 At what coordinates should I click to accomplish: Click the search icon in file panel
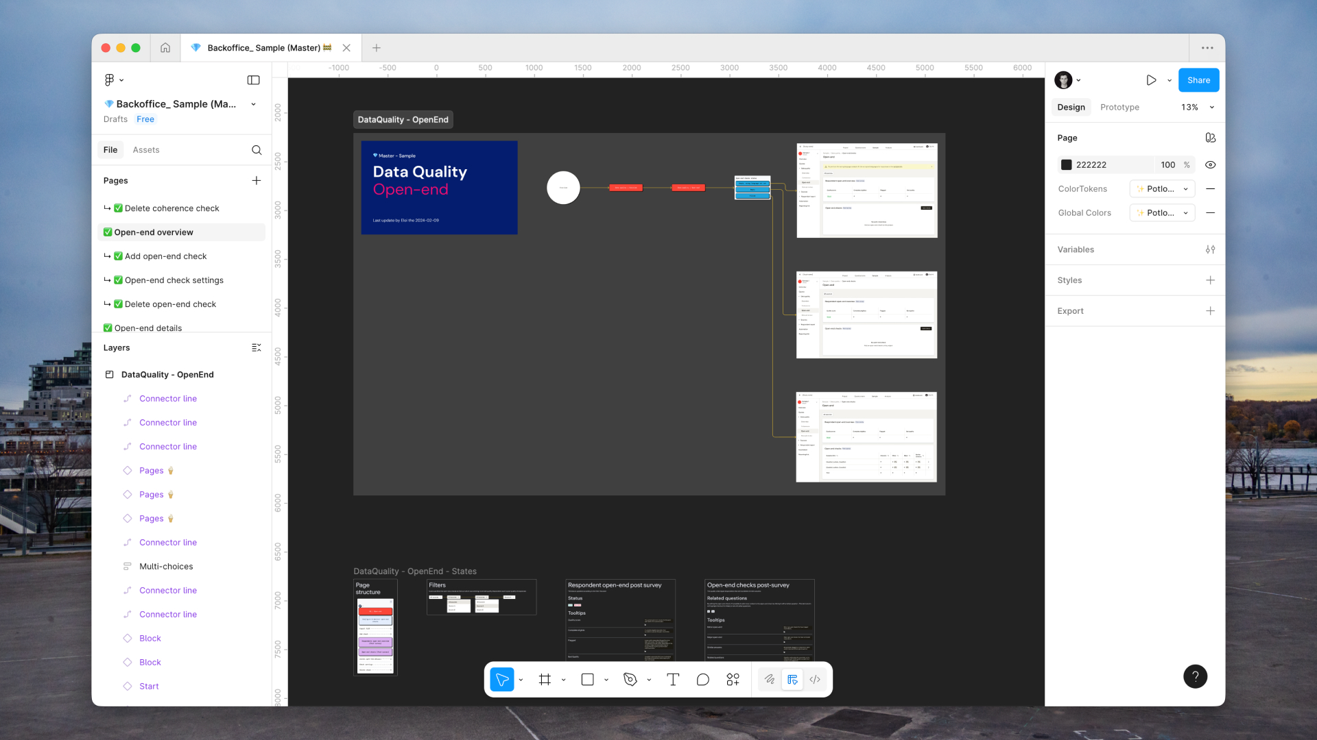(x=257, y=150)
